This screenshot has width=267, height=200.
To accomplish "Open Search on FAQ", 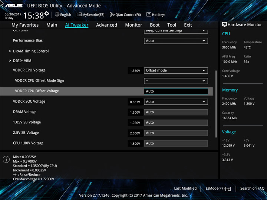I will tap(252, 188).
